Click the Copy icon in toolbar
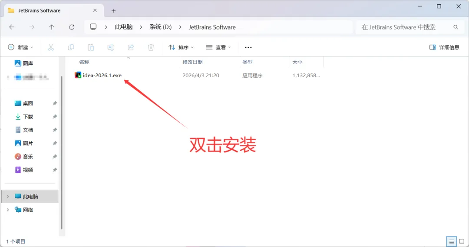This screenshot has width=469, height=247. 71,47
